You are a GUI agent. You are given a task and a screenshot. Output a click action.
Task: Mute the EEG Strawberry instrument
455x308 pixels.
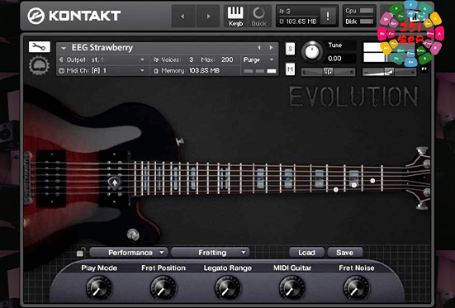point(290,69)
